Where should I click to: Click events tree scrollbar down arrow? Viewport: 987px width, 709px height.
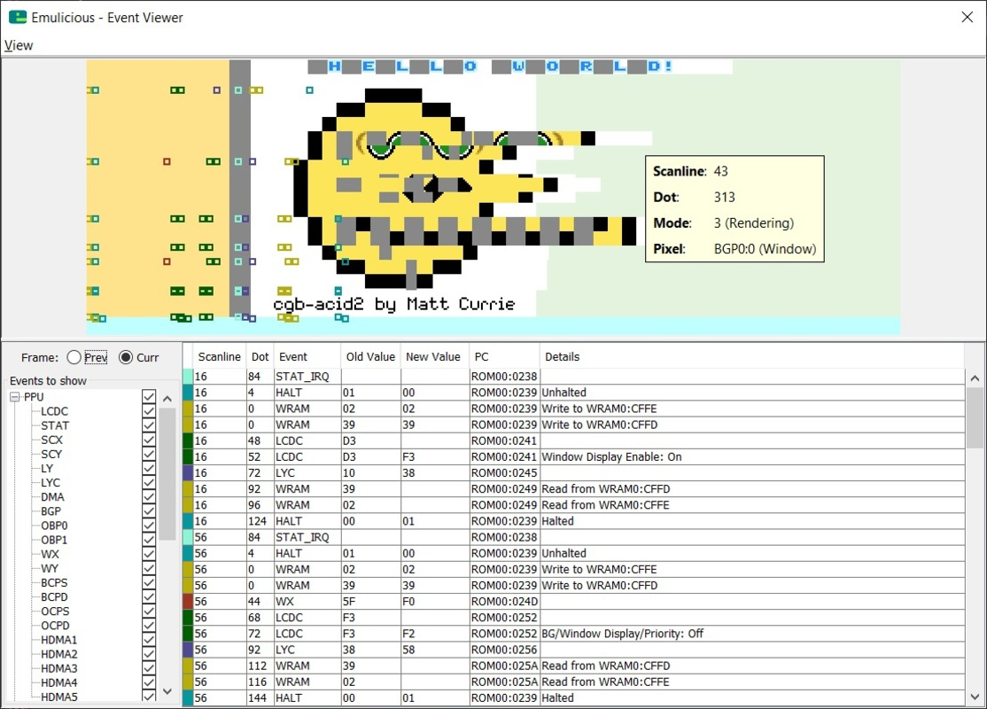(167, 691)
